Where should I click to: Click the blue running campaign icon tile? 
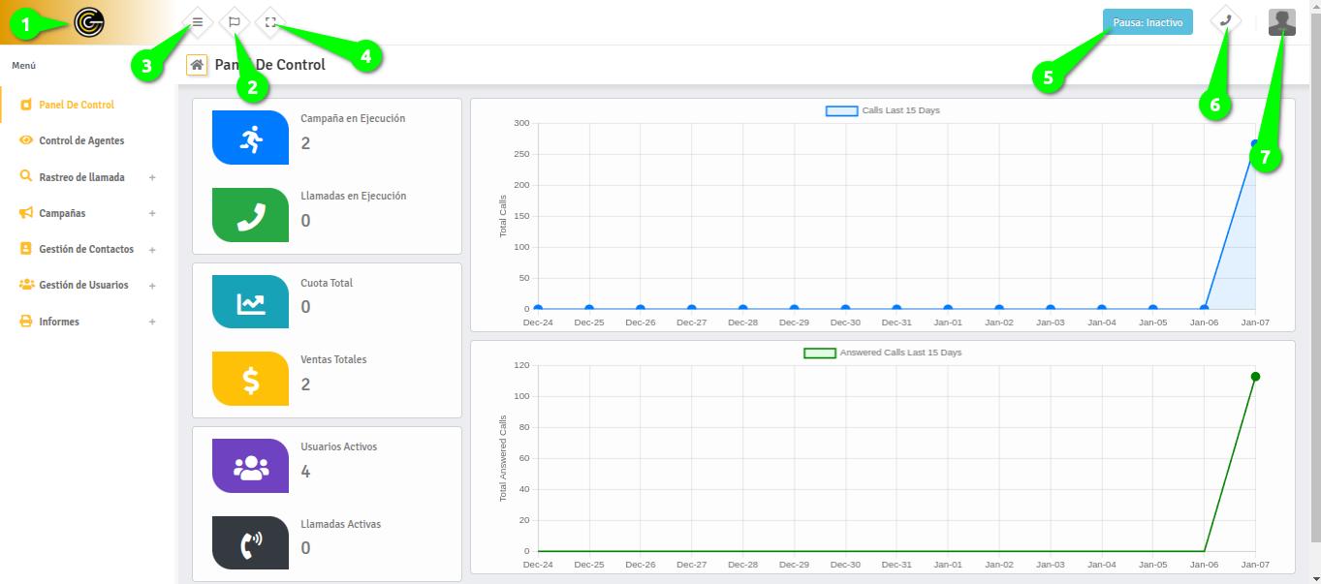pos(250,138)
